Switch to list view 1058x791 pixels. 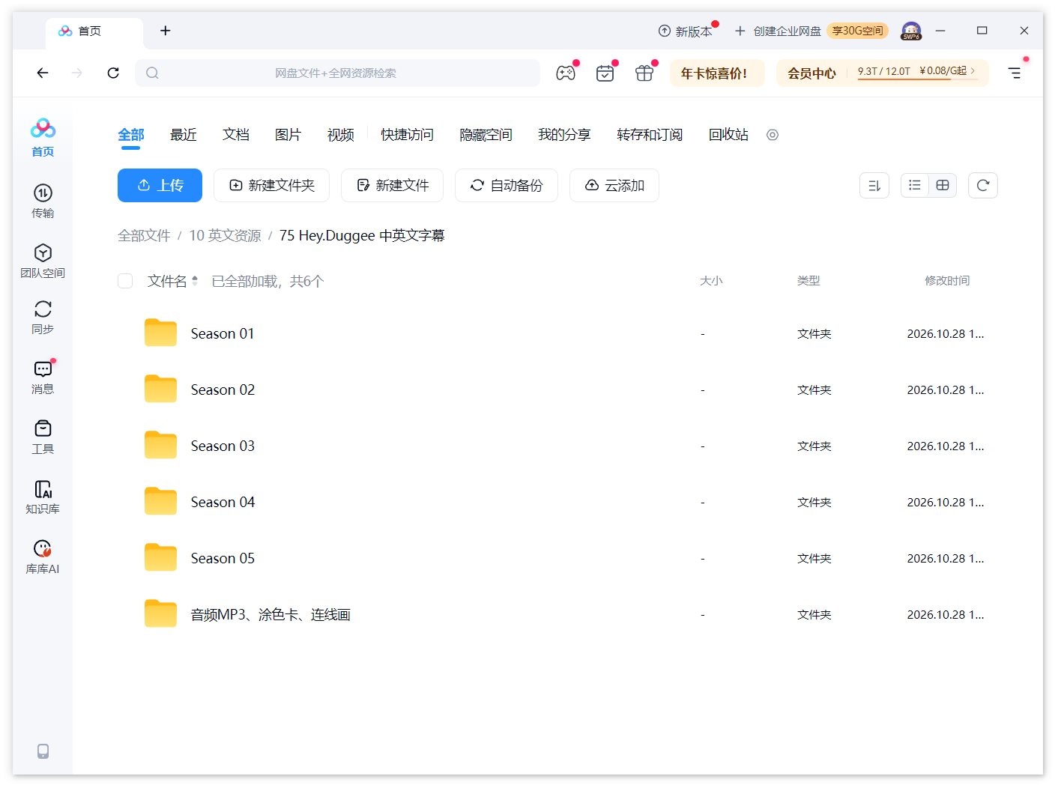(x=915, y=185)
